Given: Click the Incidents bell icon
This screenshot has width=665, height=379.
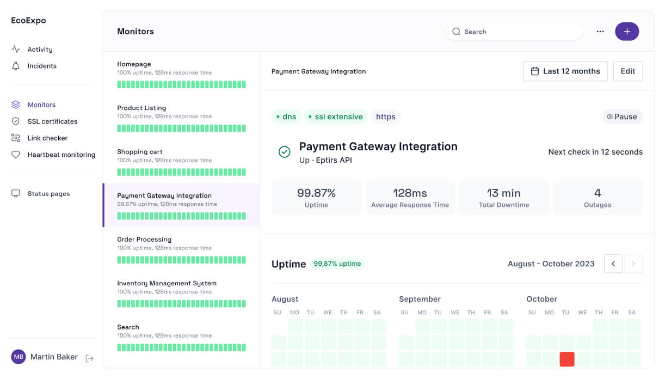Looking at the screenshot, I should 16,66.
